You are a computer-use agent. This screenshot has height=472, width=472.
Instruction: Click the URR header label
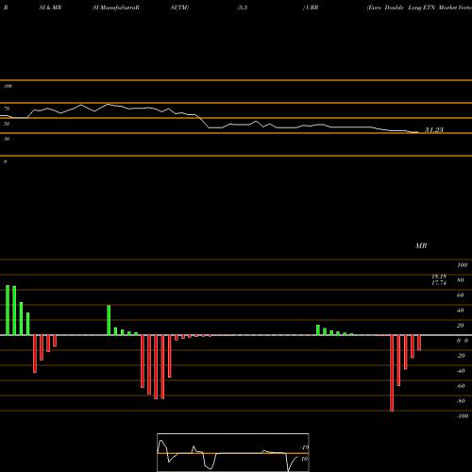312,8
